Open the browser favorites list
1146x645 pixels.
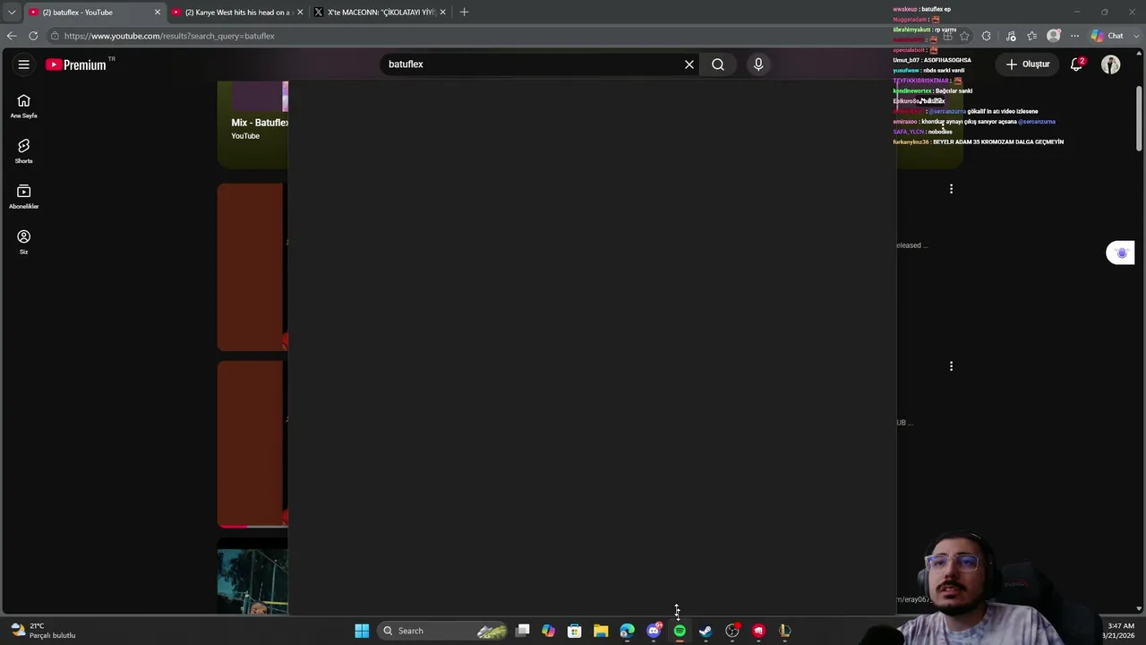[1032, 36]
